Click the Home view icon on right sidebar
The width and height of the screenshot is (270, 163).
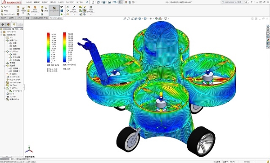268,27
